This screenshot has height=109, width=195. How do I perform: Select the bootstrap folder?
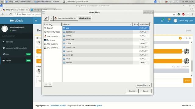[x=106, y=32]
